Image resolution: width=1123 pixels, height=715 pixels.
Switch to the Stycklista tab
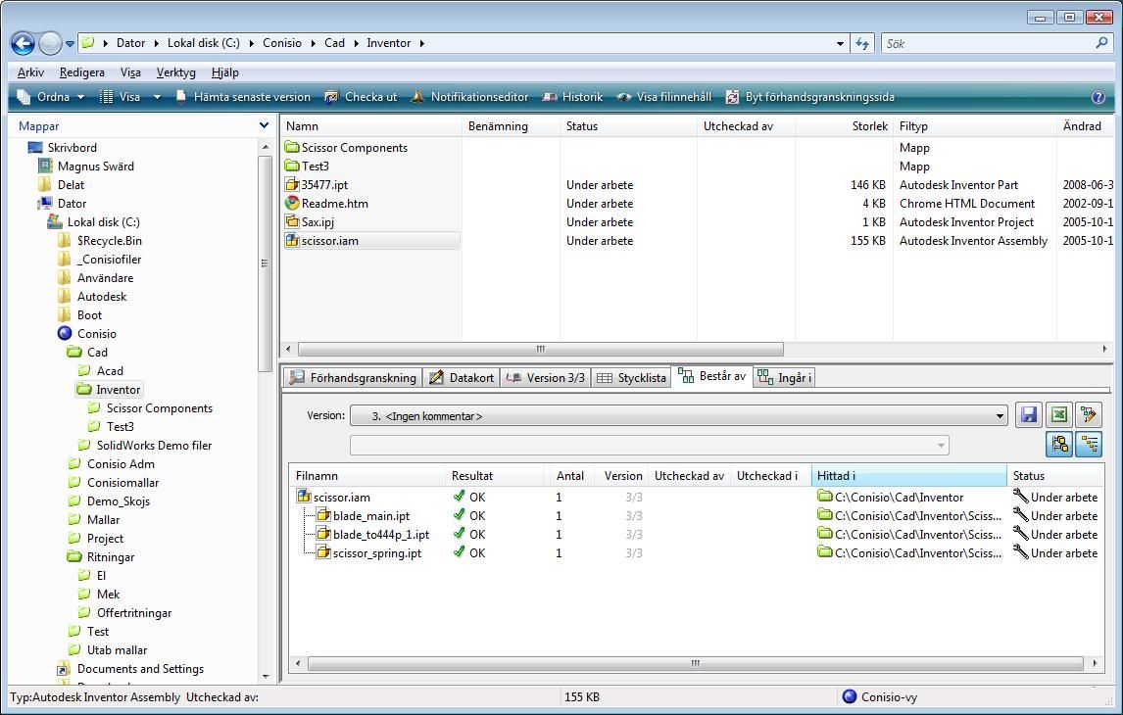click(631, 377)
